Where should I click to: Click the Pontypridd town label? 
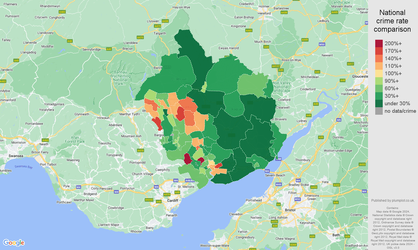point(137,162)
